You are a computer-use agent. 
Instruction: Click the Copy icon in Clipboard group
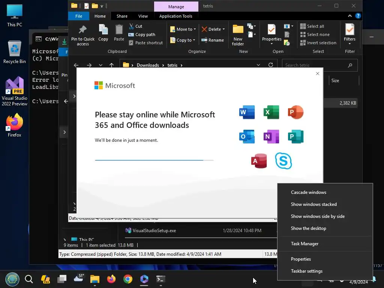pyautogui.click(x=103, y=30)
